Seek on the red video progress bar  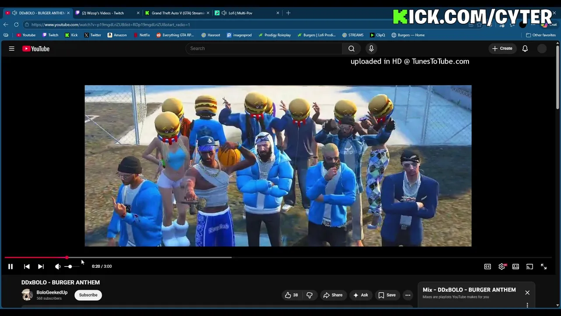(x=278, y=258)
